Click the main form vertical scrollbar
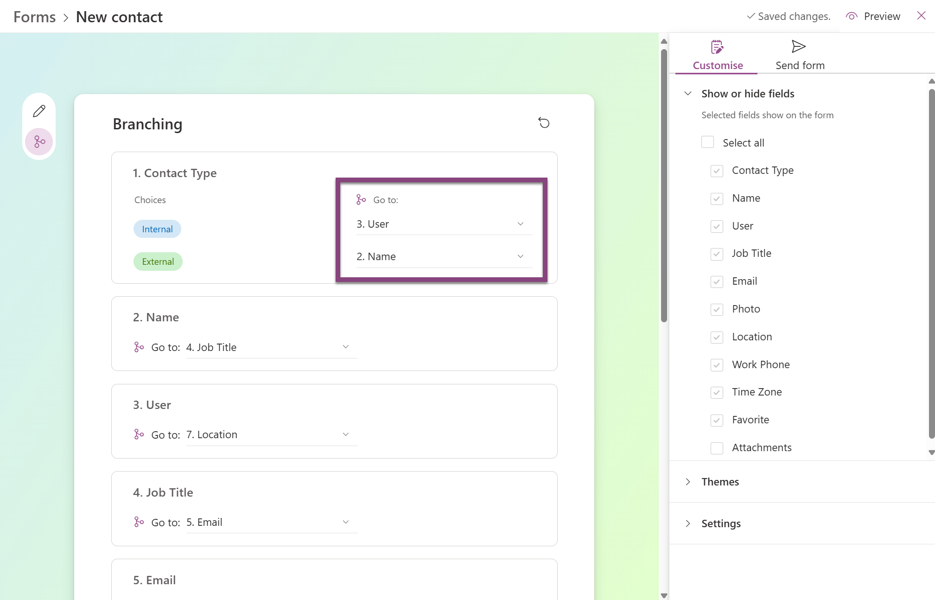The height and width of the screenshot is (600, 935). (x=664, y=185)
